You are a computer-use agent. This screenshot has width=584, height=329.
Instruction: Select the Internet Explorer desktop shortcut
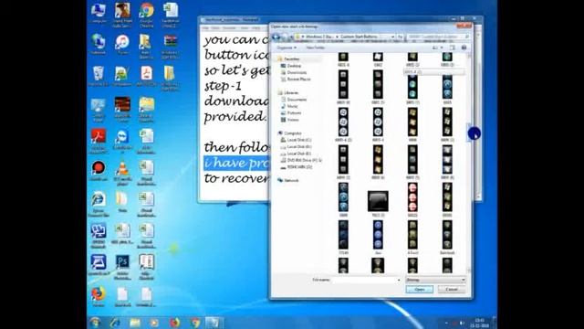click(99, 204)
